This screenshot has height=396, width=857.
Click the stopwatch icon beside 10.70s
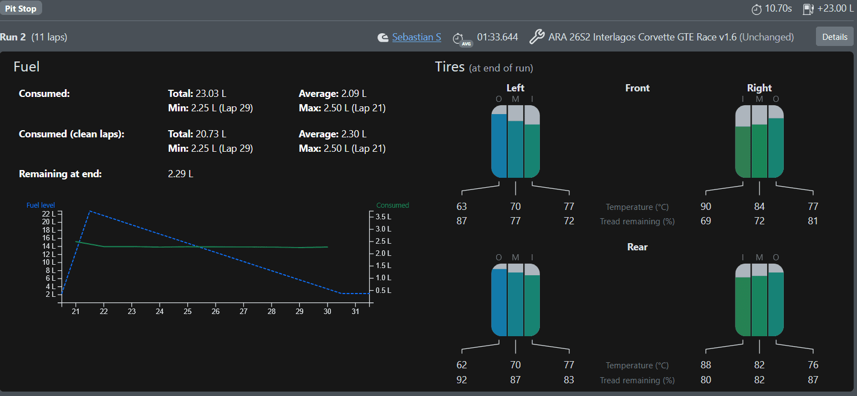[x=757, y=8]
